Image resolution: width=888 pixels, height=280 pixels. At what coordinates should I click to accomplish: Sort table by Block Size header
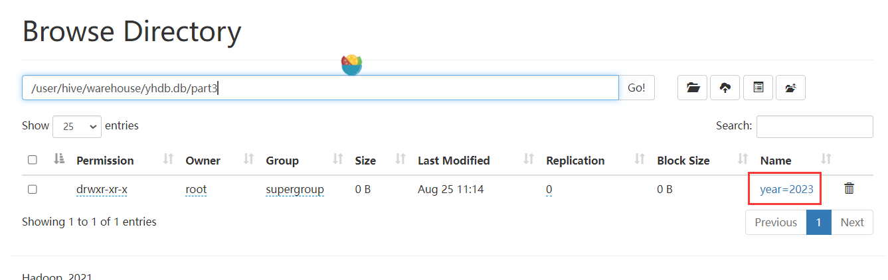click(x=683, y=160)
